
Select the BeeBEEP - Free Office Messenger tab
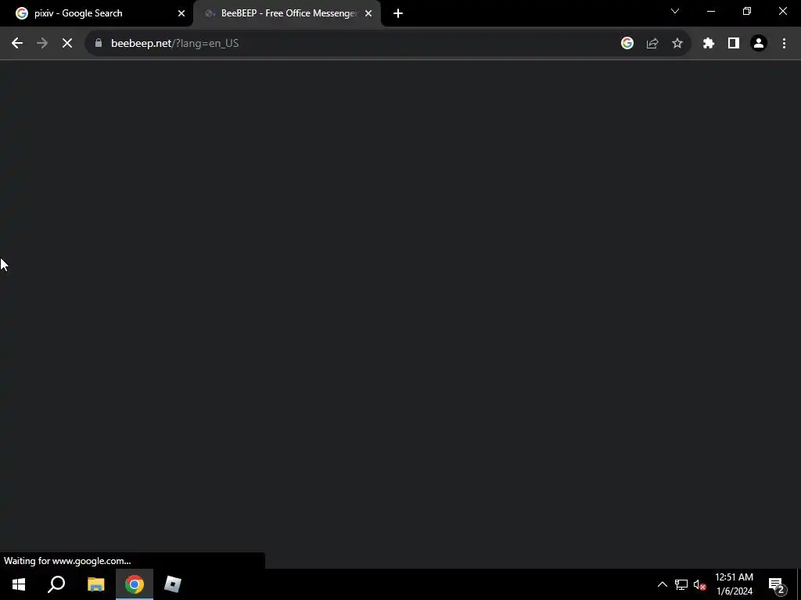[289, 13]
